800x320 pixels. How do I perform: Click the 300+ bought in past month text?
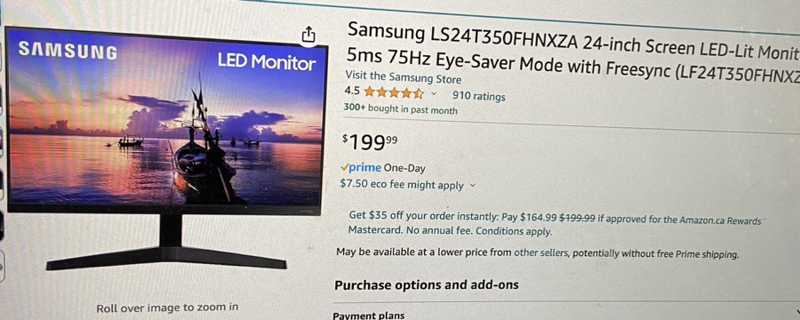pos(401,109)
